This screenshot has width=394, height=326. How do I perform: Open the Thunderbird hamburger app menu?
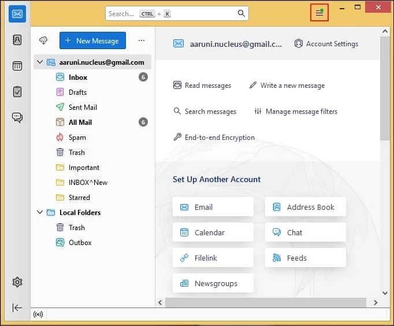click(319, 12)
